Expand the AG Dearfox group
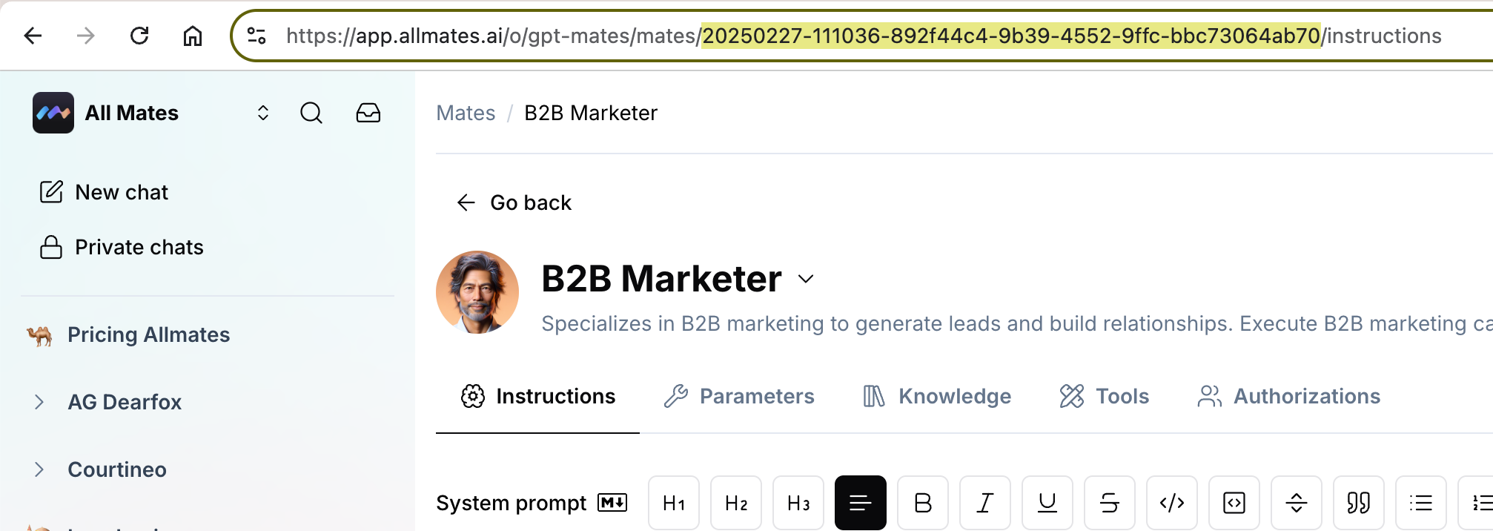This screenshot has height=531, width=1493. [39, 402]
